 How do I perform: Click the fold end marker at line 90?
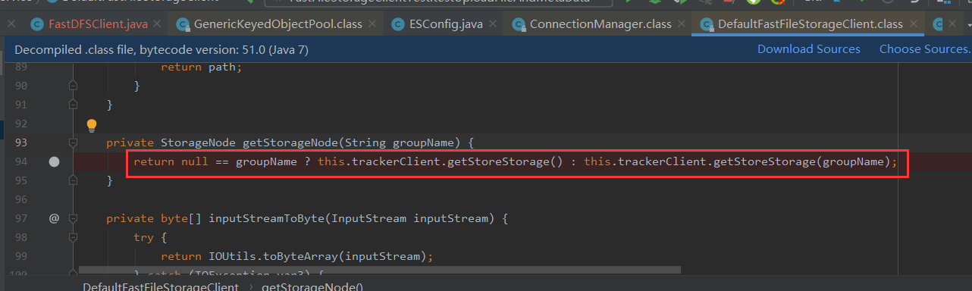tap(74, 86)
